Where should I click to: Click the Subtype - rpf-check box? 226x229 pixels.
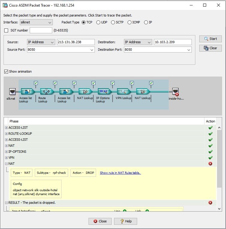51,173
